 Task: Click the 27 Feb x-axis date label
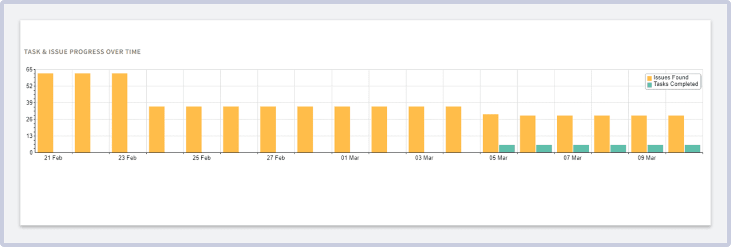(x=276, y=158)
